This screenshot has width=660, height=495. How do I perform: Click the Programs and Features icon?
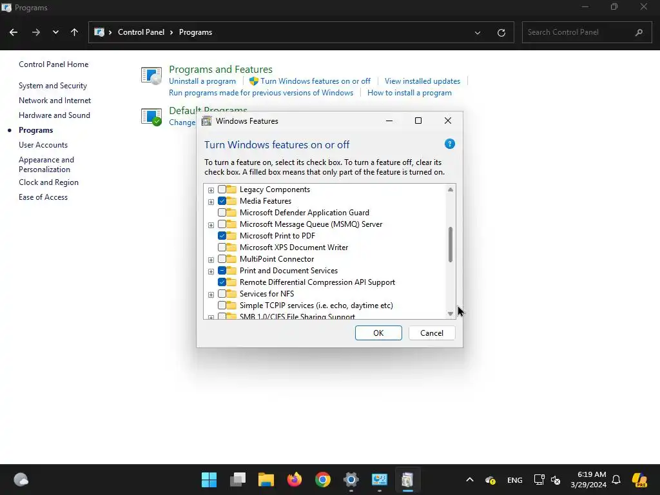pos(151,76)
